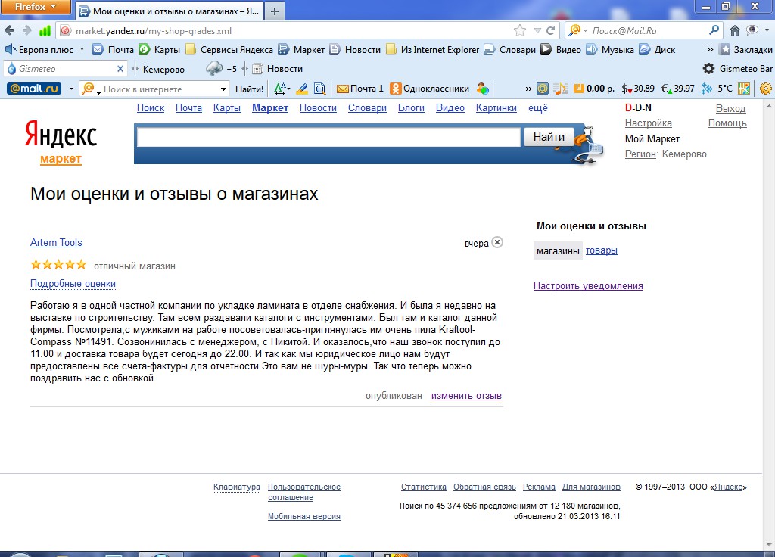Click the изменить отзыв link
This screenshot has height=557, width=775.
(x=466, y=395)
